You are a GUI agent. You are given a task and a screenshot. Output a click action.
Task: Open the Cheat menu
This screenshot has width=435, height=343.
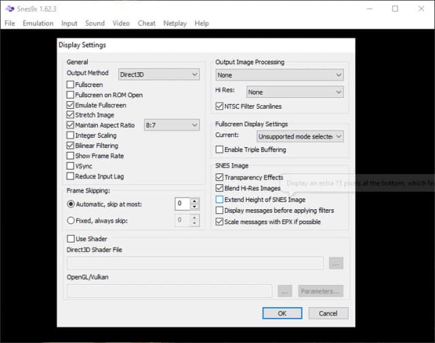point(147,23)
